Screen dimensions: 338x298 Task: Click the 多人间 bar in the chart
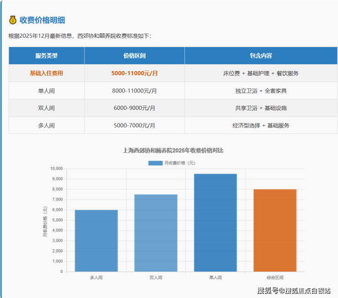click(96, 241)
